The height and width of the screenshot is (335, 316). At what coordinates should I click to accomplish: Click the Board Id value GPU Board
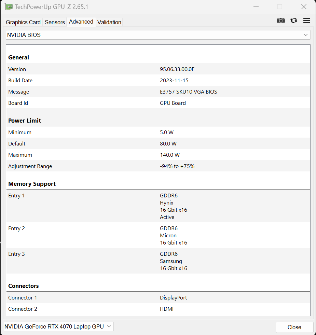tap(173, 103)
